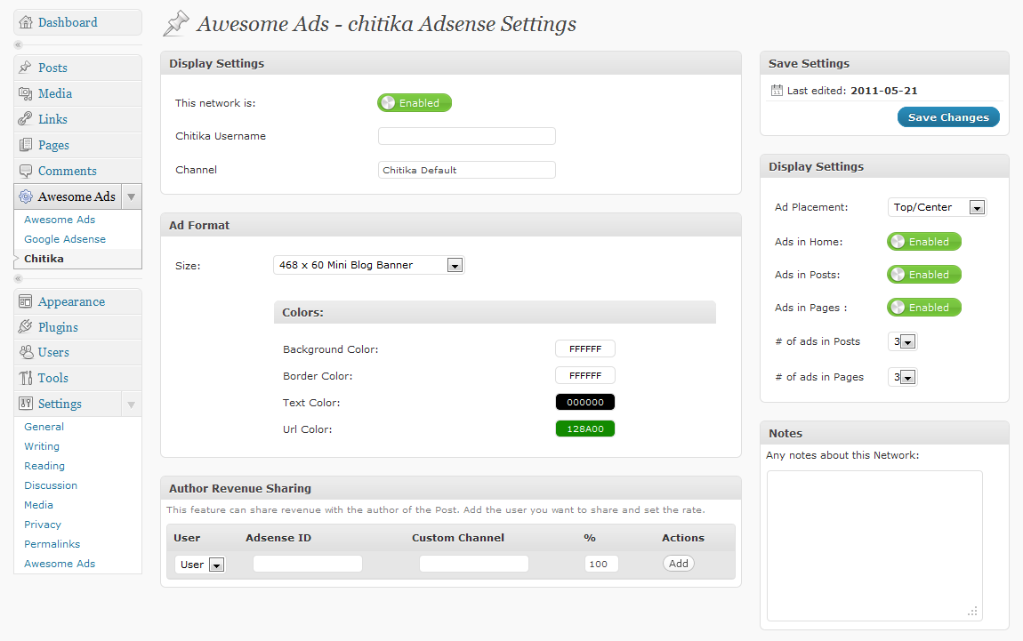
Task: Click the Plugins plug icon
Action: click(x=26, y=327)
